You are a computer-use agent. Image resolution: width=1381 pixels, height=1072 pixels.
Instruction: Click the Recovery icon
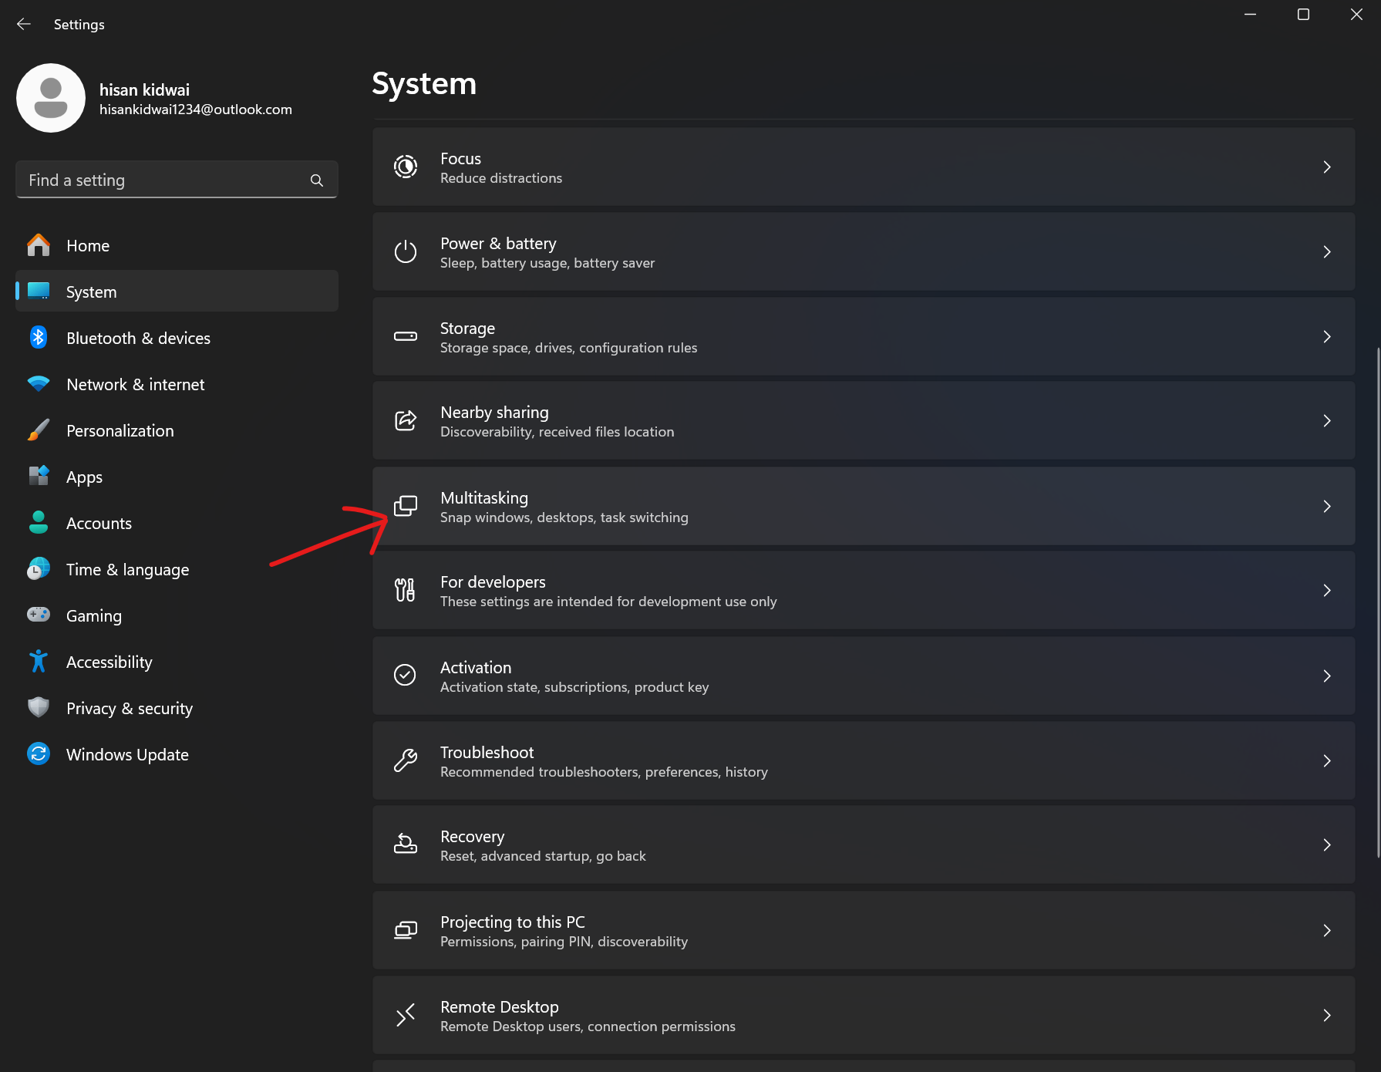pos(406,845)
